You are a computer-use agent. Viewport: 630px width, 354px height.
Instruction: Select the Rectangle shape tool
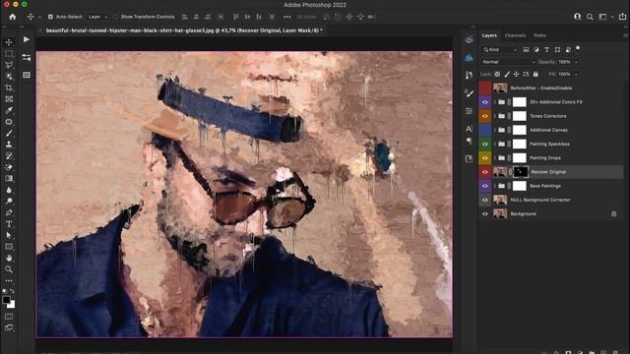[x=9, y=247]
